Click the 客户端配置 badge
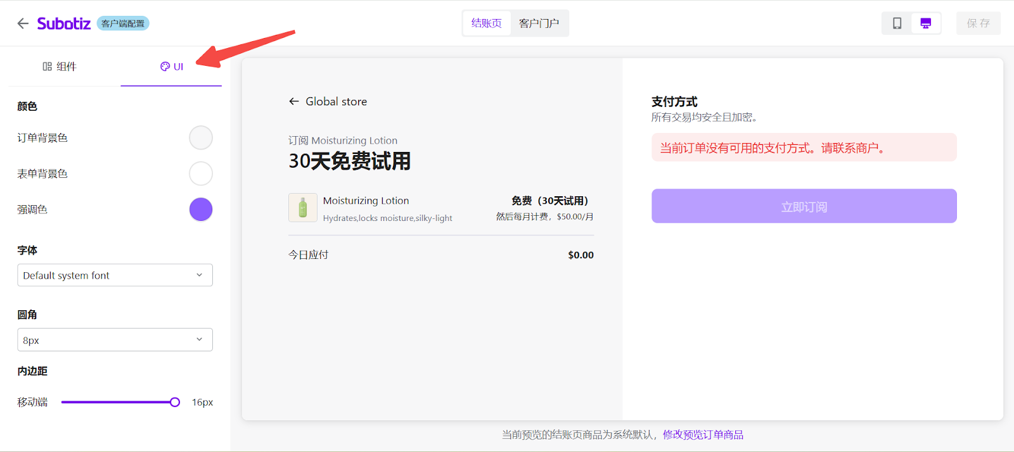Viewport: 1014px width, 452px height. coord(123,23)
